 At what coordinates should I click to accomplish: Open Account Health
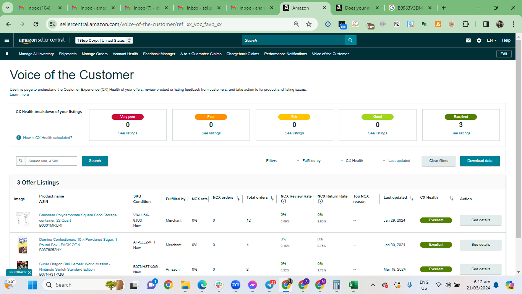125,54
